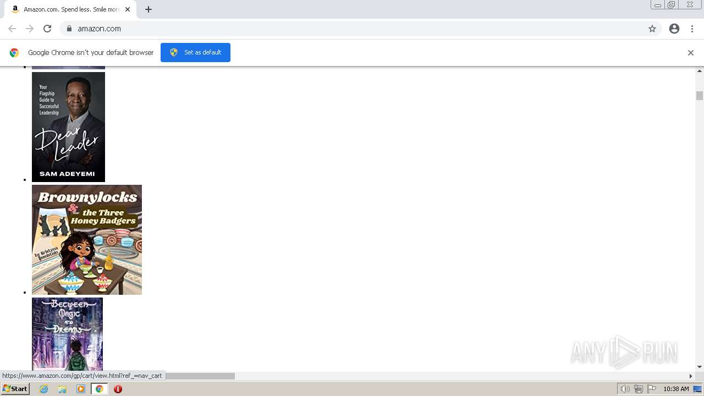Click the scroll down arrow
The image size is (704, 396).
(700, 367)
